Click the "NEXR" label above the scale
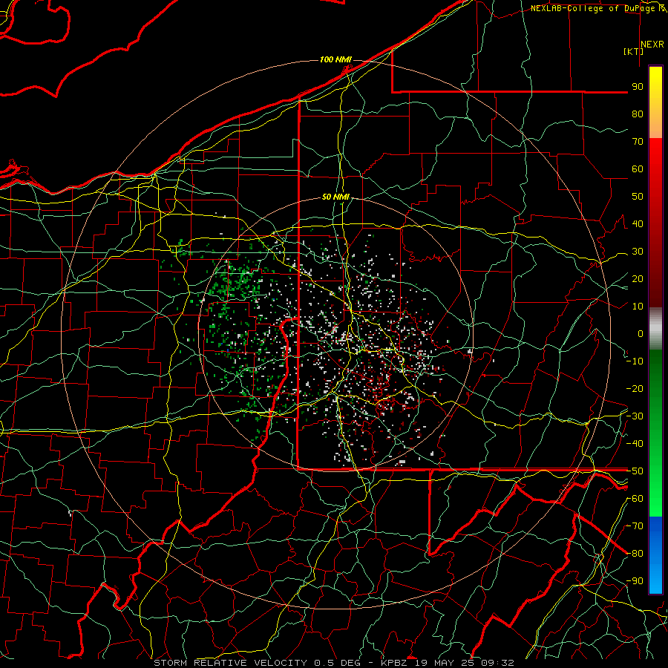Screen dimensions: 668x668 pyautogui.click(x=652, y=45)
